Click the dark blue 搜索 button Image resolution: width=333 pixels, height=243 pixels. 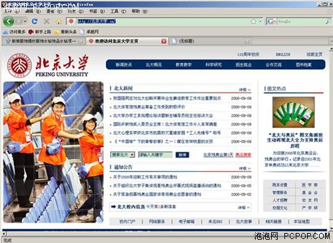(182, 154)
